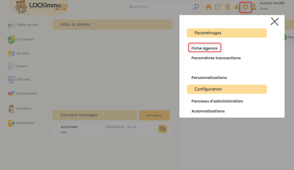Click the magnifying glass search icon
This screenshot has height=170, width=294.
[x=196, y=7]
